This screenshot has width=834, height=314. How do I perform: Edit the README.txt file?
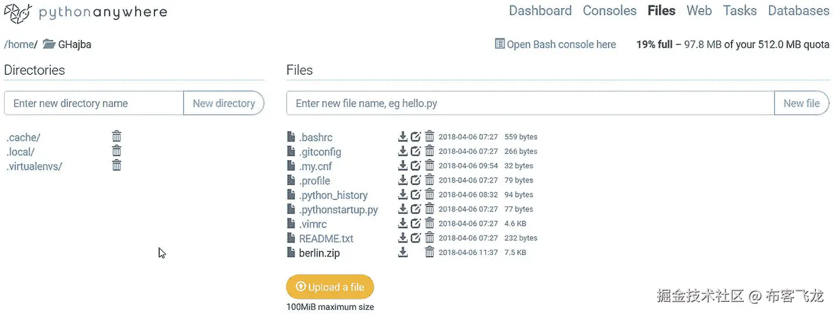click(x=416, y=238)
